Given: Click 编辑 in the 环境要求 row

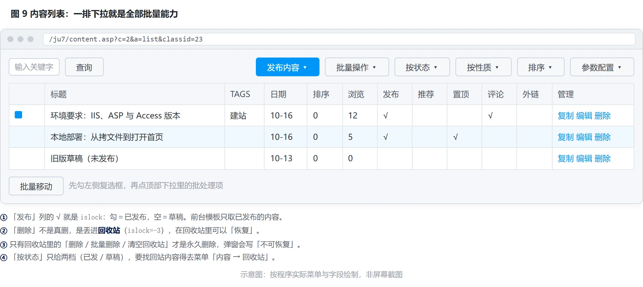Looking at the screenshot, I should 584,116.
